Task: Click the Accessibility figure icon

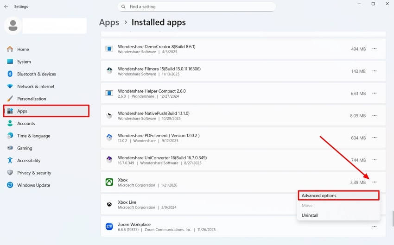Action: pyautogui.click(x=10, y=160)
